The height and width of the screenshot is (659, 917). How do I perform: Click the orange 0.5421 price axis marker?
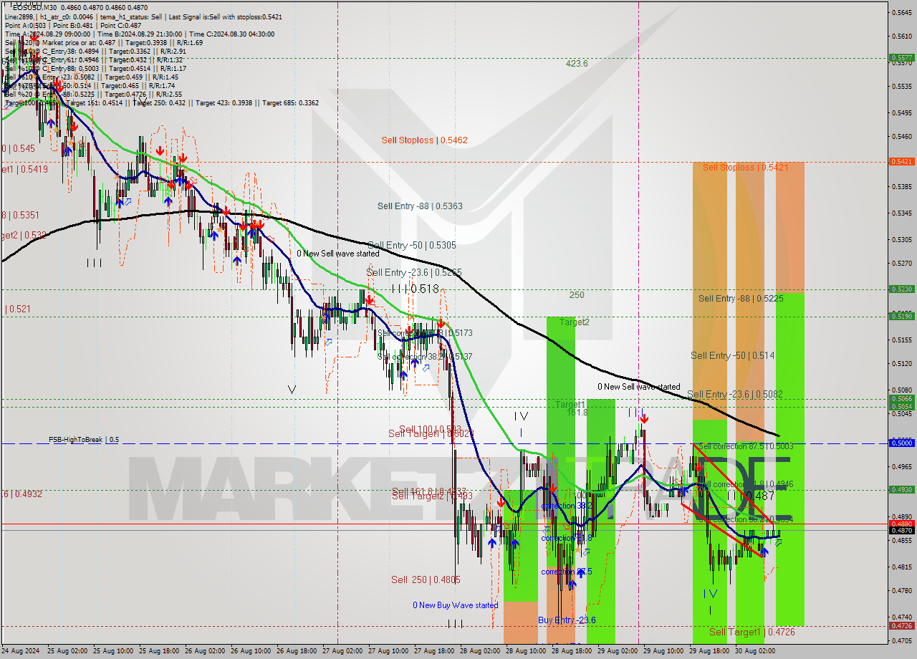pos(901,162)
